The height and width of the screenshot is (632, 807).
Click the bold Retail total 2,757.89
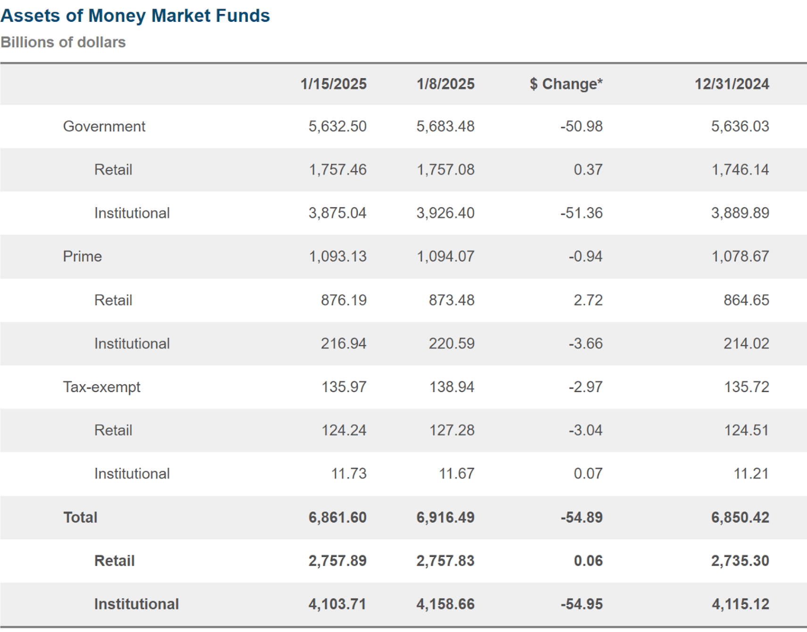point(338,561)
